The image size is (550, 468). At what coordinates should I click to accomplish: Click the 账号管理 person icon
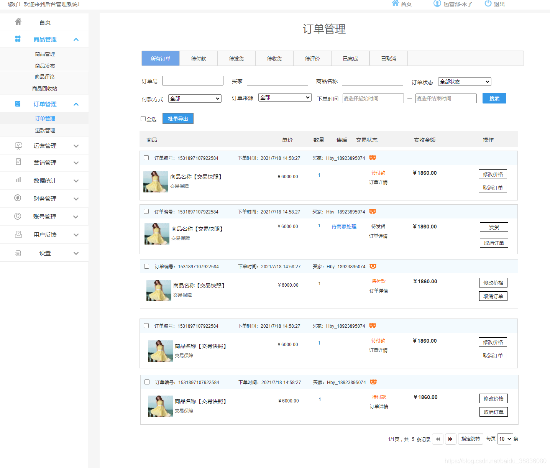[18, 216]
